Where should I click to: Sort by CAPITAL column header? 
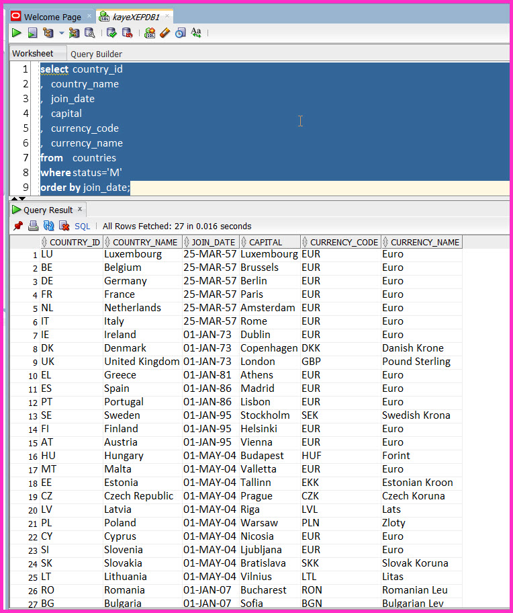point(270,243)
